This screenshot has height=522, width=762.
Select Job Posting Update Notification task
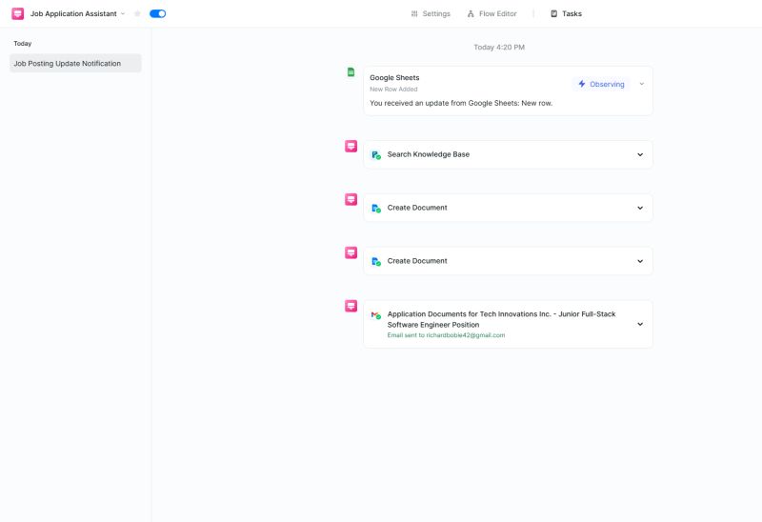click(75, 63)
